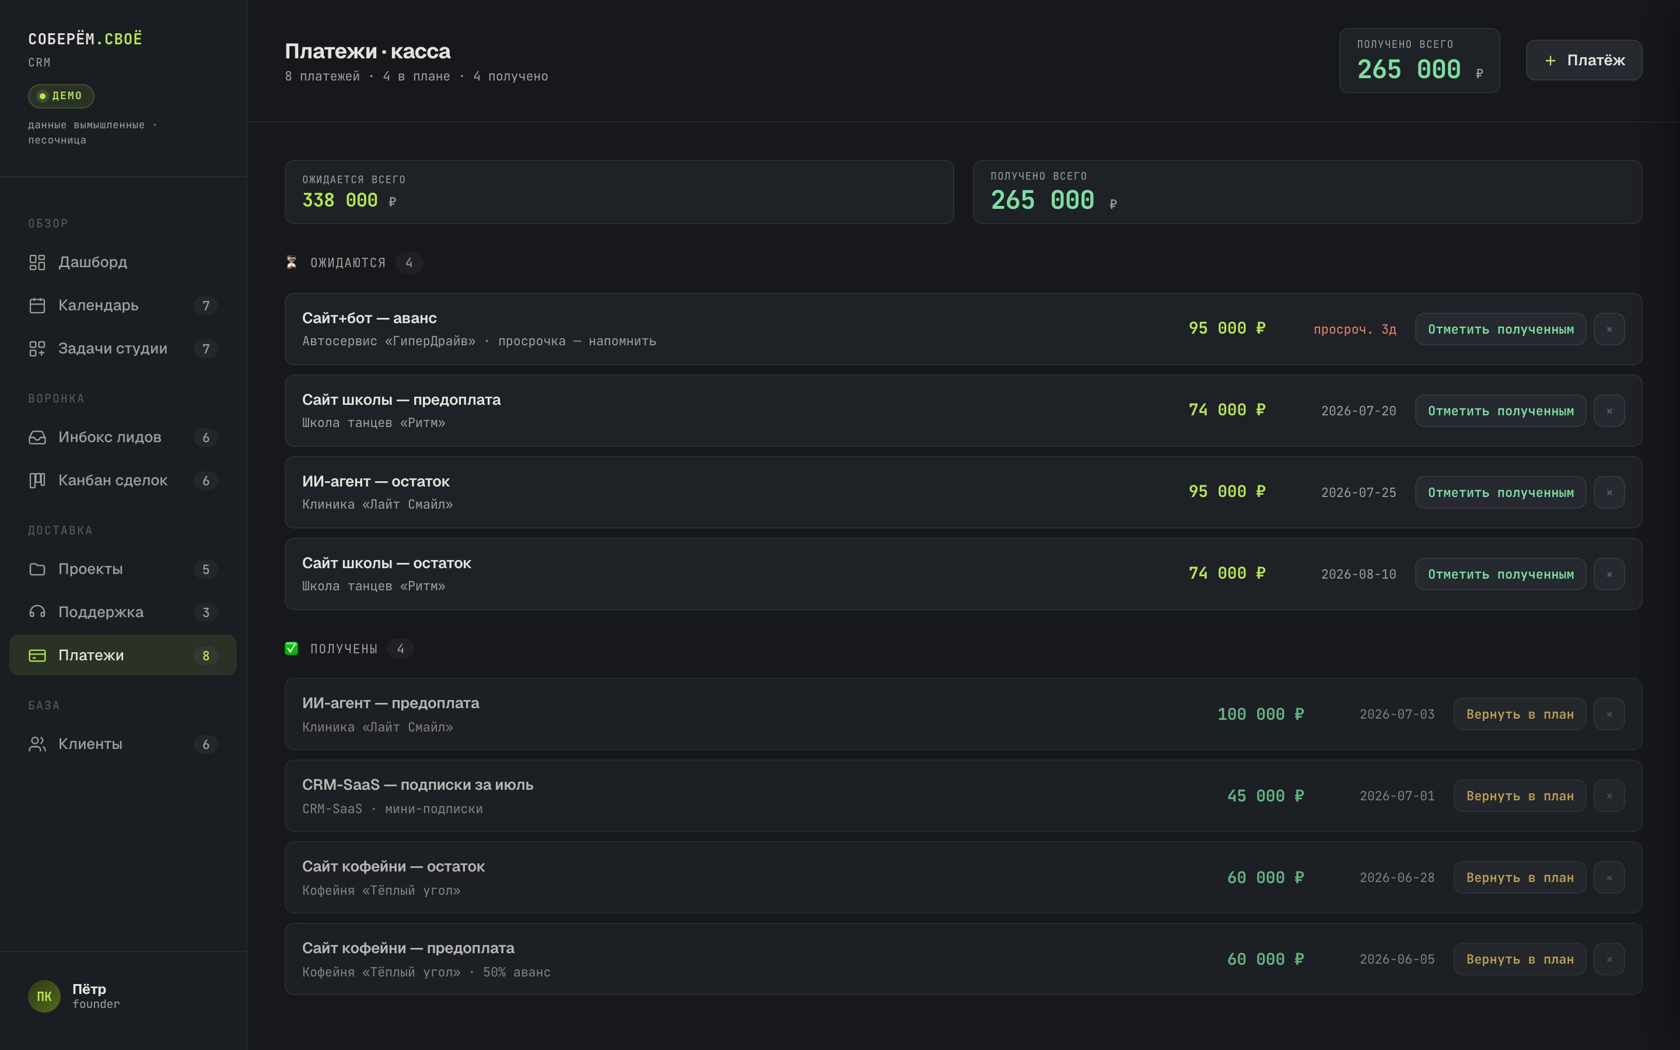Click the date 2026-06-05
The image size is (1680, 1050).
tap(1396, 959)
